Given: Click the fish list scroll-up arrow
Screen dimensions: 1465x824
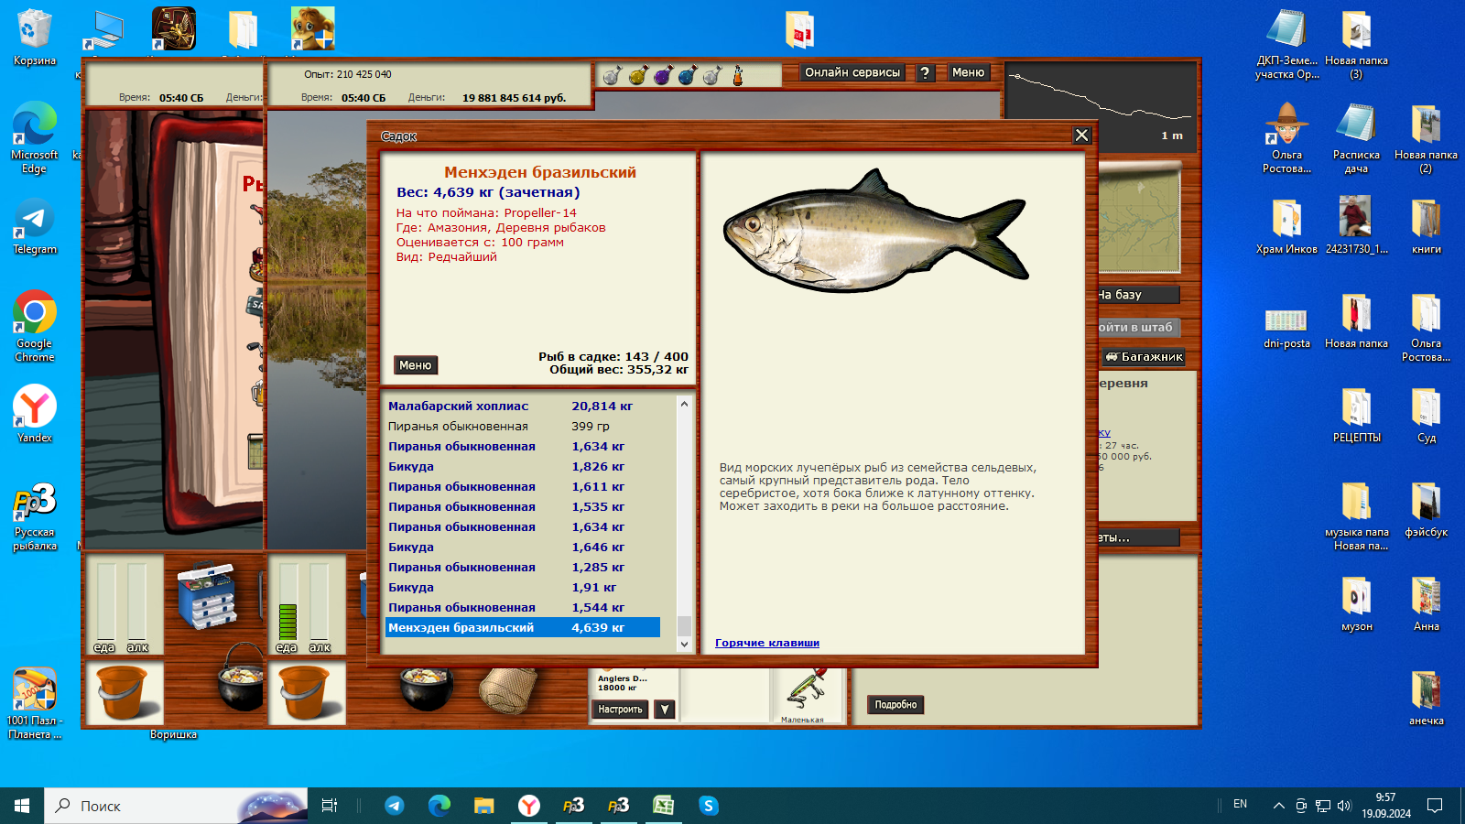Looking at the screenshot, I should coord(684,404).
